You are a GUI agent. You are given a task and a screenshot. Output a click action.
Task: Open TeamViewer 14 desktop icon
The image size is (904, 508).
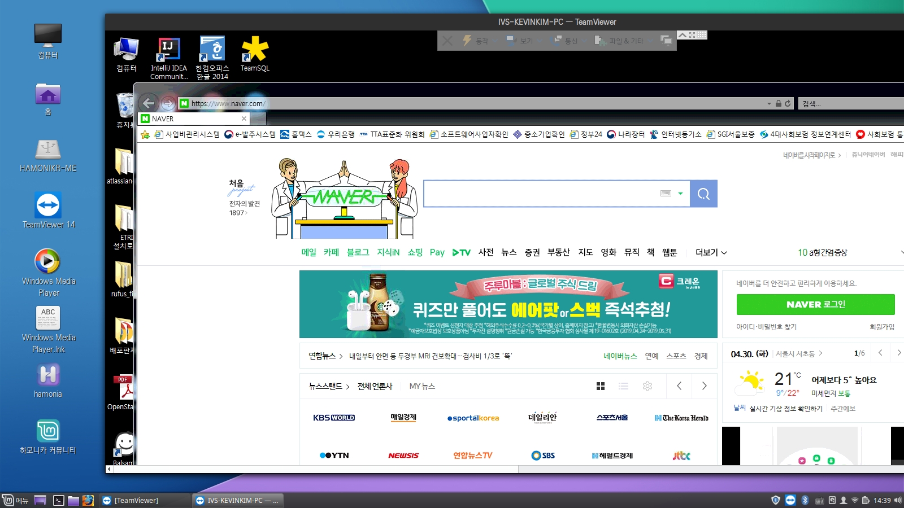tap(48, 210)
